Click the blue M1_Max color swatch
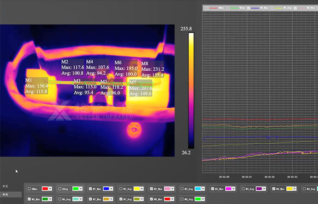This screenshot has width=318, height=204. 105,189
